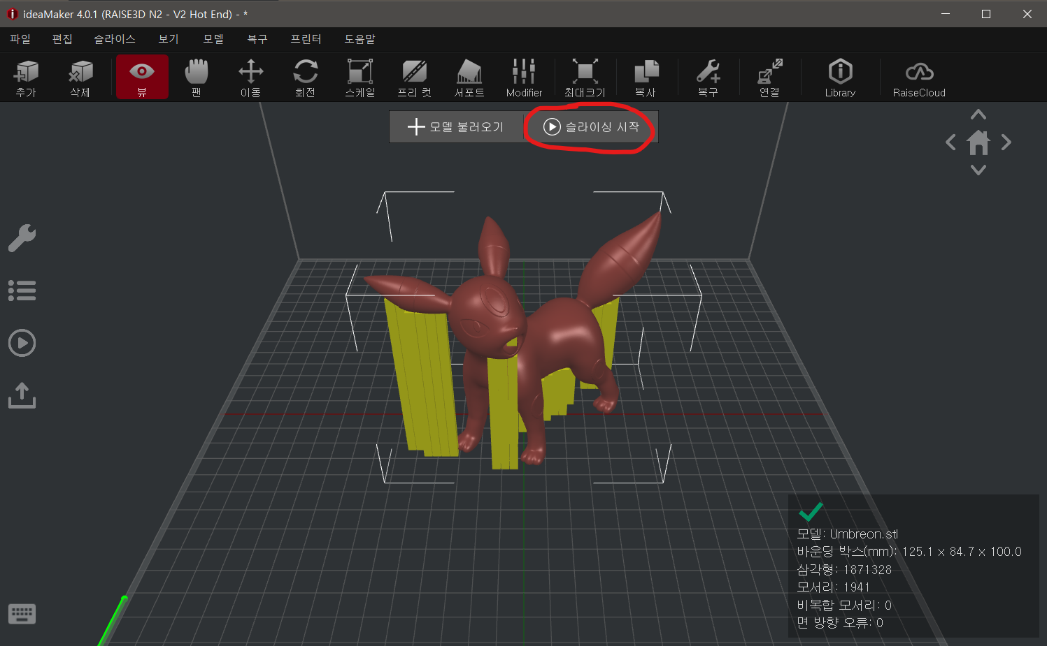Rotate view up with the up chevron
This screenshot has width=1047, height=646.
978,115
